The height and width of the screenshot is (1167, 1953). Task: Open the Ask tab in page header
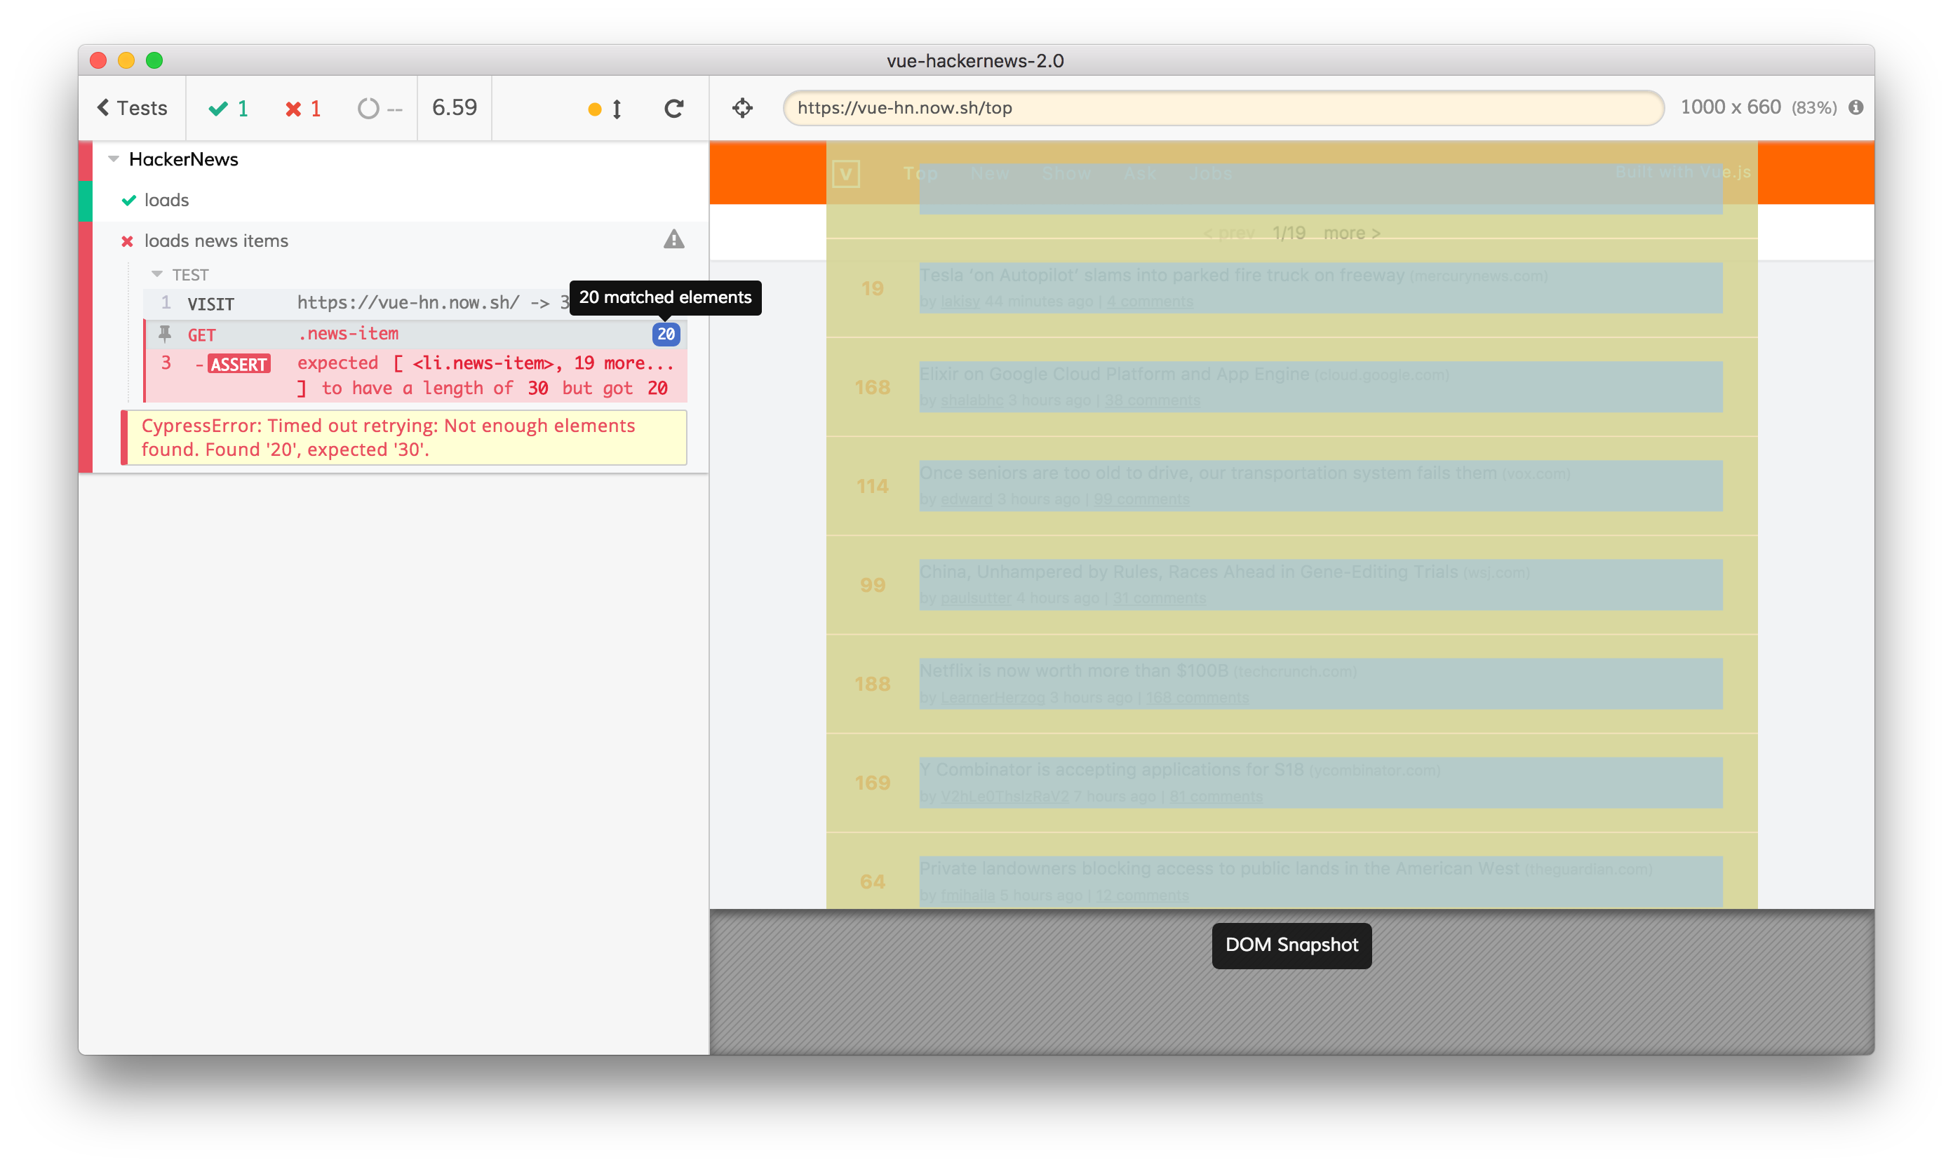pos(1140,173)
